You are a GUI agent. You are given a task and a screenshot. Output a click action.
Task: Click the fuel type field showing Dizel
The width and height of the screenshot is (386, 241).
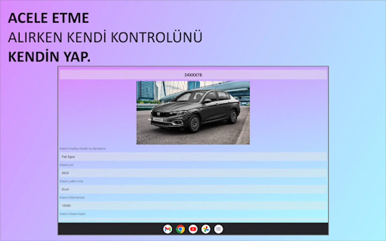[193, 189]
